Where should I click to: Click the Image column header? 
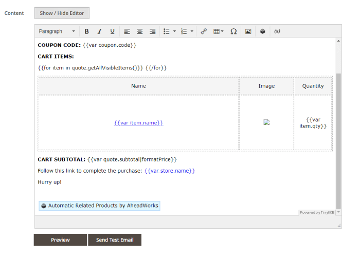coord(266,86)
